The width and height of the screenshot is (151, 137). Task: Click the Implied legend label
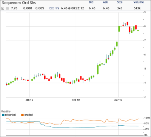click(x=28, y=115)
